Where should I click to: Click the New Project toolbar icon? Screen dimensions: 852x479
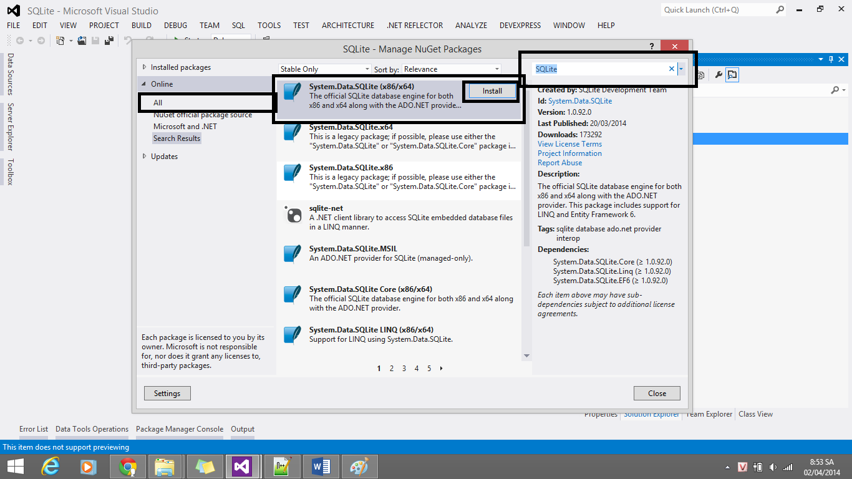61,41
